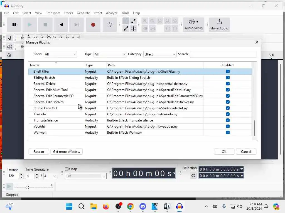
Task: Click the Fit Selection to Width zoom icon
Action: coord(160,21)
